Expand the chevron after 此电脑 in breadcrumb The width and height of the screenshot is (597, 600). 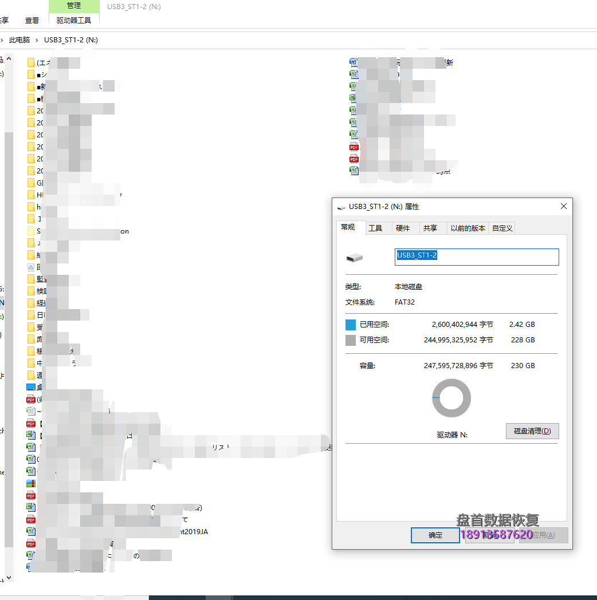click(x=37, y=40)
